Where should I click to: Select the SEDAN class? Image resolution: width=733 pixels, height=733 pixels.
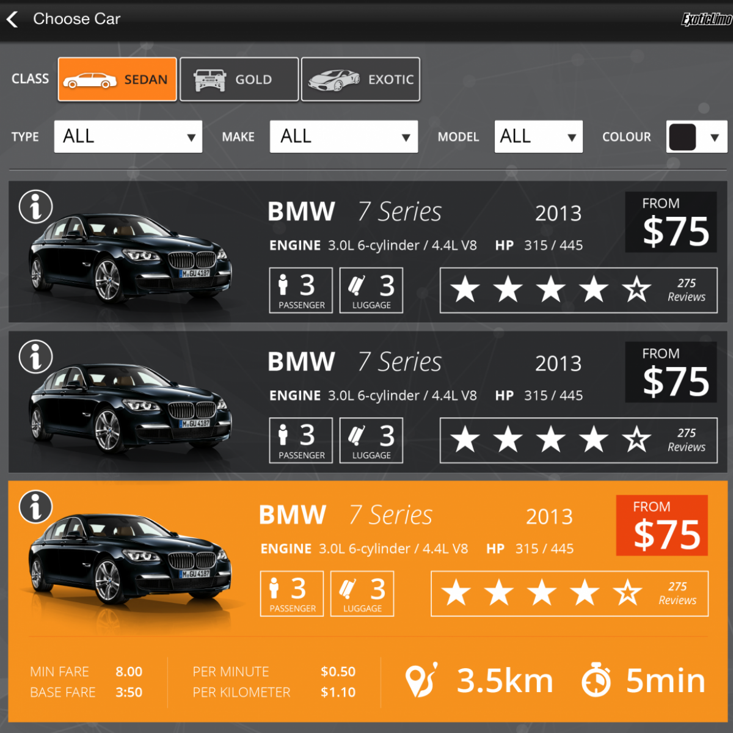pos(117,79)
